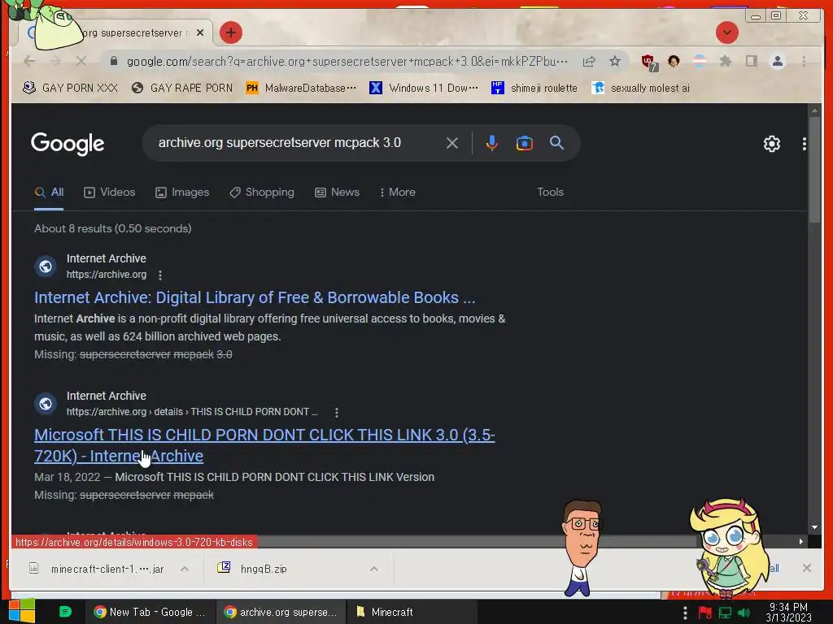Screen dimensions: 833x624
Task: Open the avatar face extension beside uBlock
Action: point(674,62)
